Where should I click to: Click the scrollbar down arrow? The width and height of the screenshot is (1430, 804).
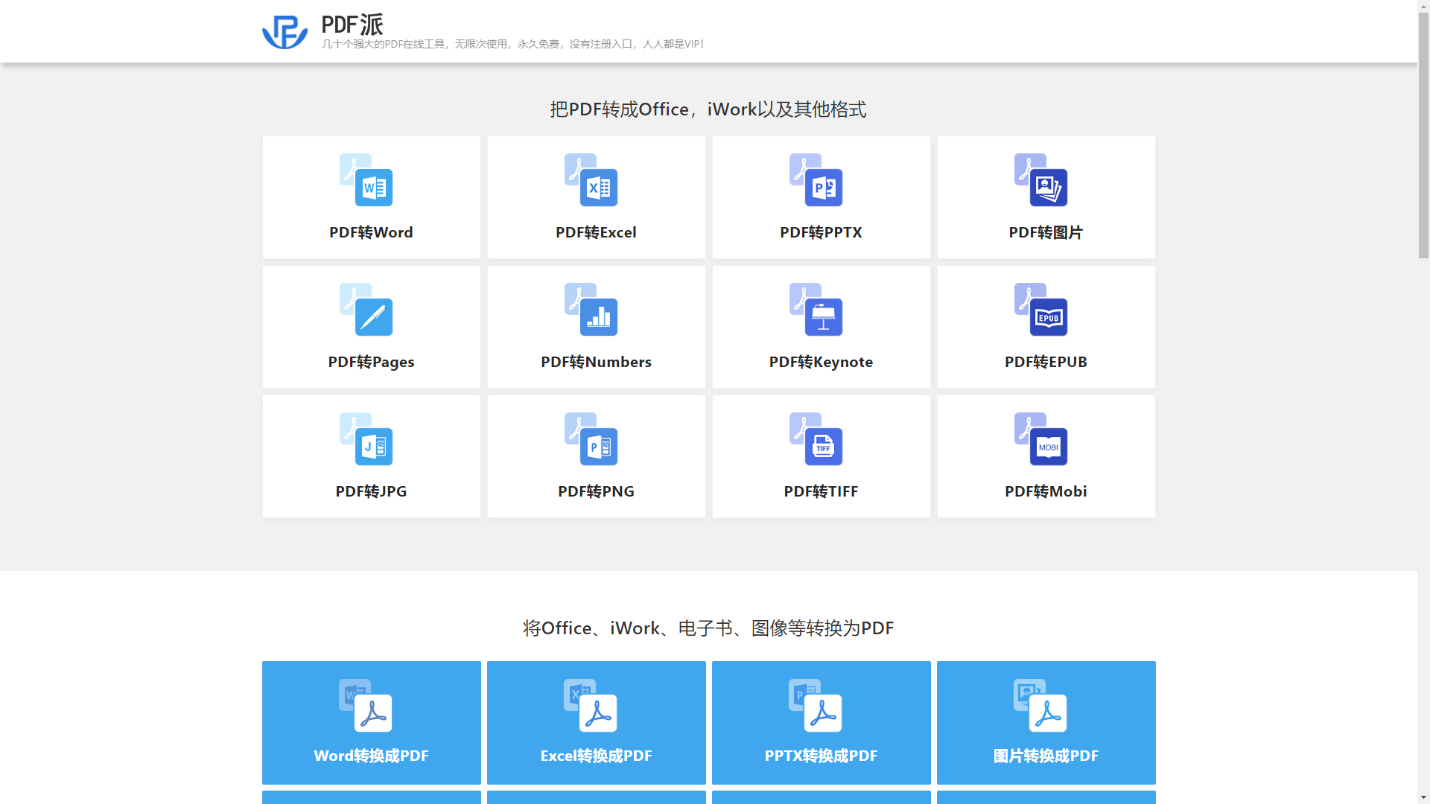pyautogui.click(x=1424, y=797)
